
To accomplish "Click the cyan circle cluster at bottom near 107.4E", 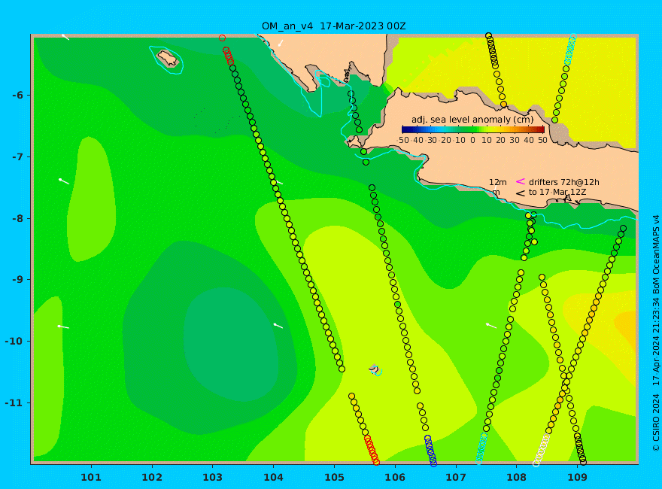I will point(481,448).
